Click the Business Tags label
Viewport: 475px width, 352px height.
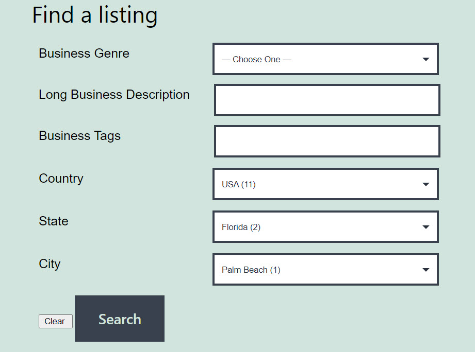(79, 136)
